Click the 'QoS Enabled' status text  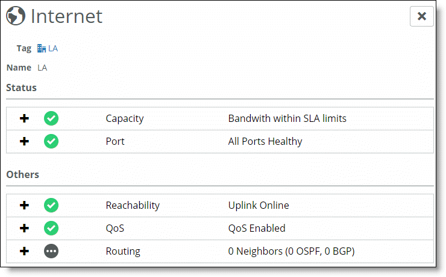[257, 228]
